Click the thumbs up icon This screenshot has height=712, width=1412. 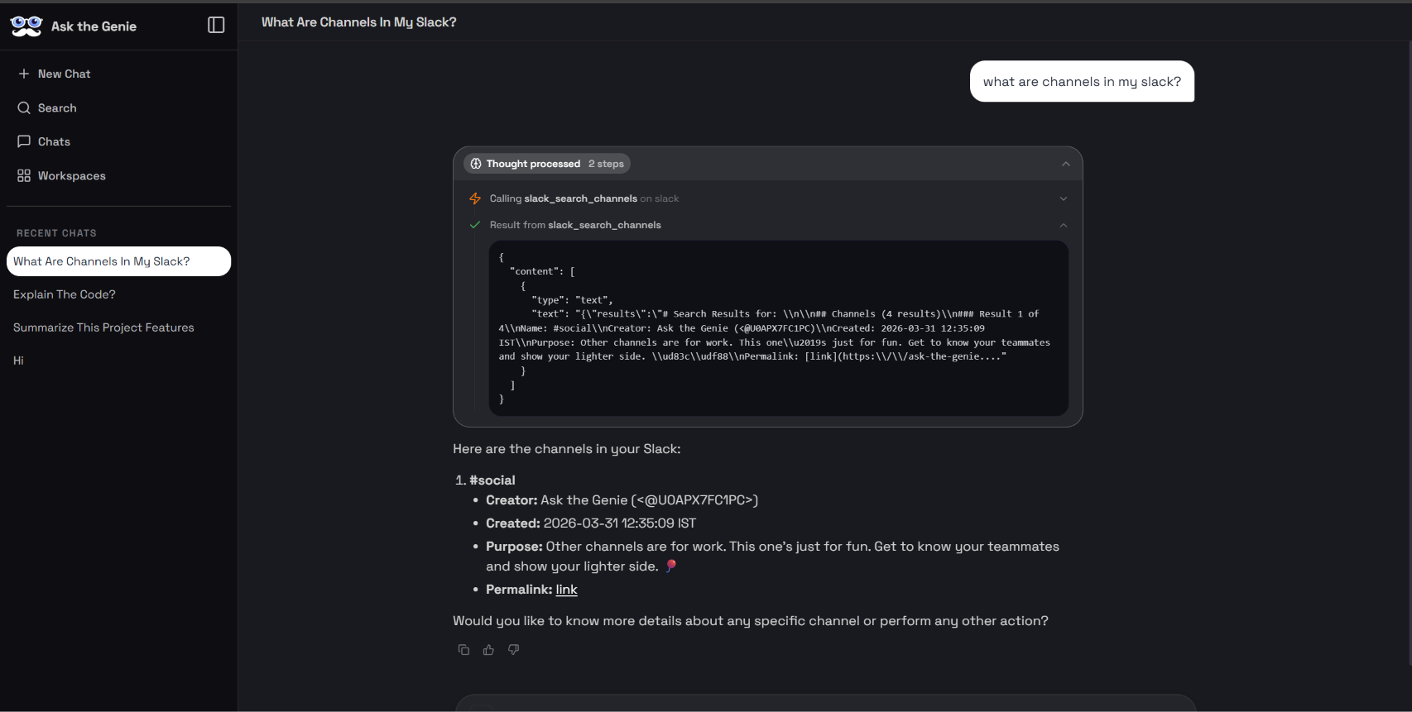pos(488,650)
